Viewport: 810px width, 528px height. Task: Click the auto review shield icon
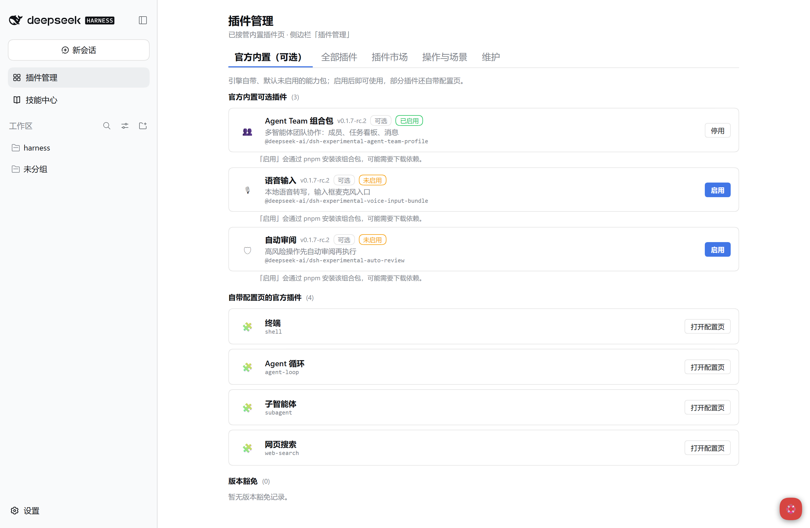(247, 251)
